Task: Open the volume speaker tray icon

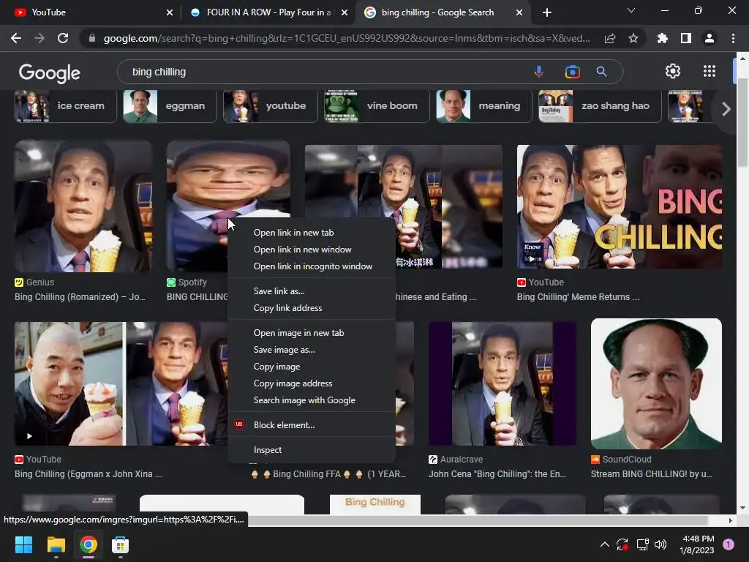Action: click(660, 544)
